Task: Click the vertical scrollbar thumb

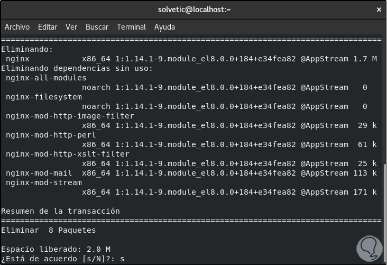Action: 384,212
